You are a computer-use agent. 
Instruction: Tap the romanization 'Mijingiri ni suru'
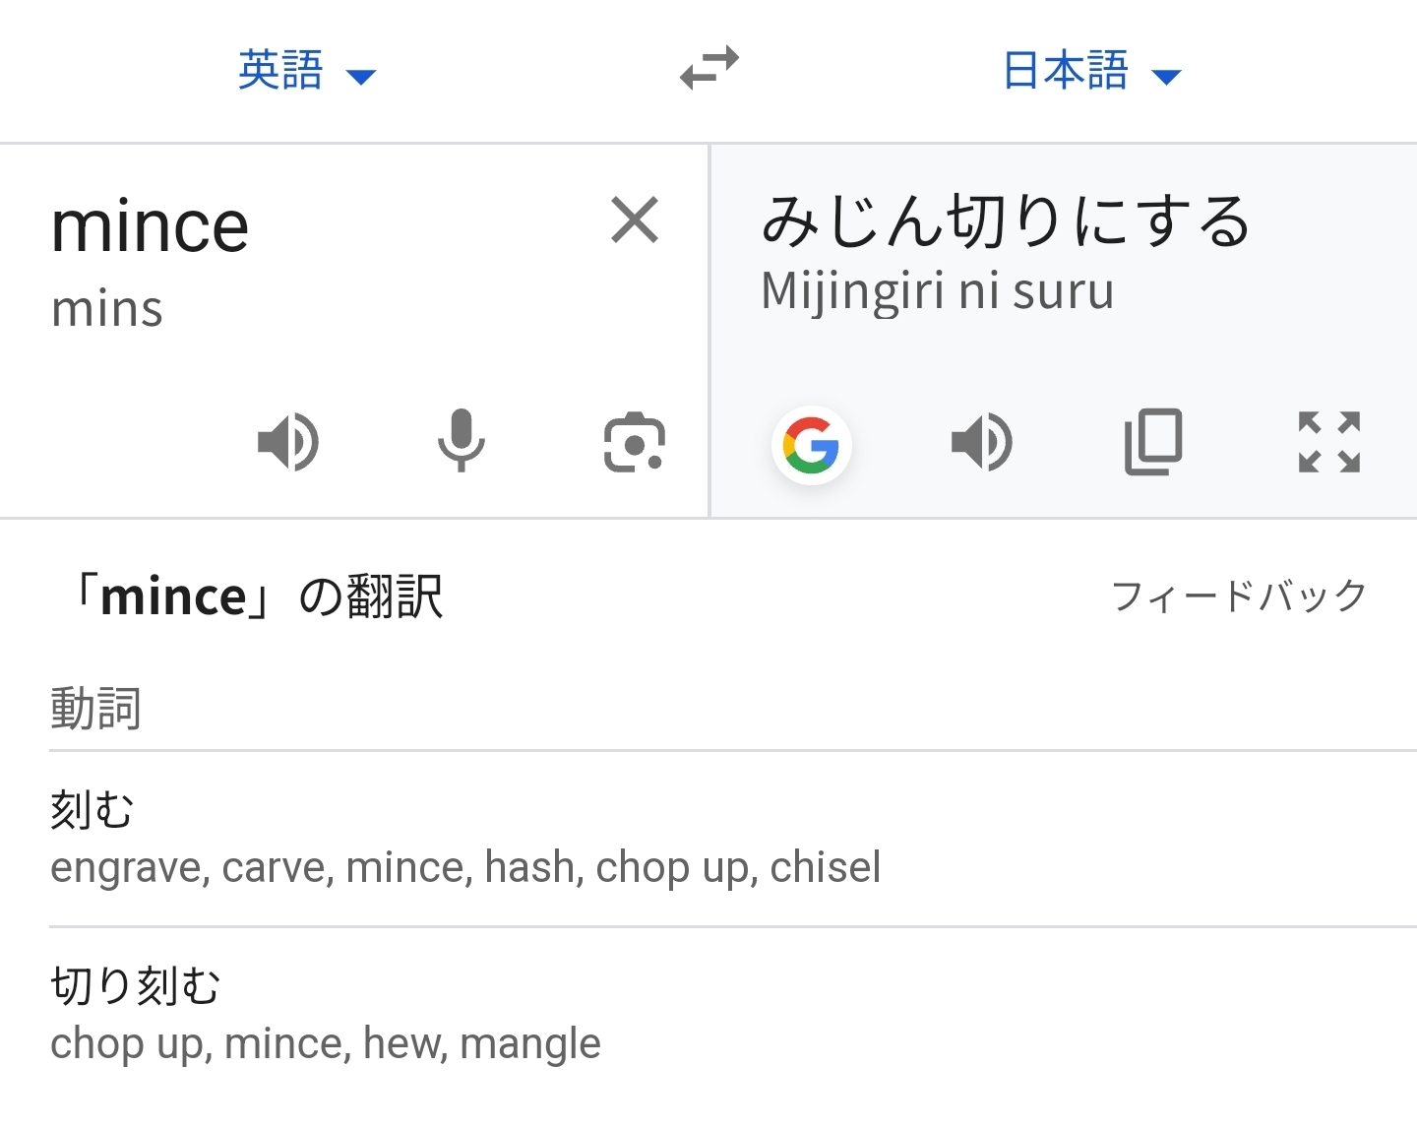click(x=937, y=291)
